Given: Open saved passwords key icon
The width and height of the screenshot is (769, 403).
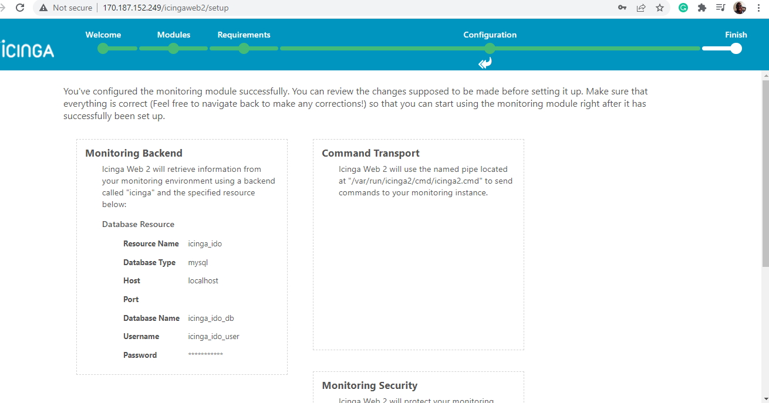Looking at the screenshot, I should pos(622,8).
